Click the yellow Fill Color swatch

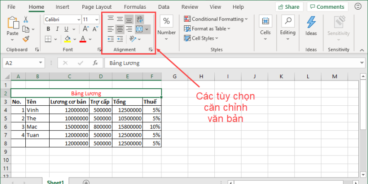[x=67, y=39]
